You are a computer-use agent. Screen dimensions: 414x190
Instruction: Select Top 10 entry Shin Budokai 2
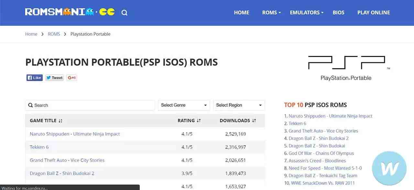pos(319,138)
